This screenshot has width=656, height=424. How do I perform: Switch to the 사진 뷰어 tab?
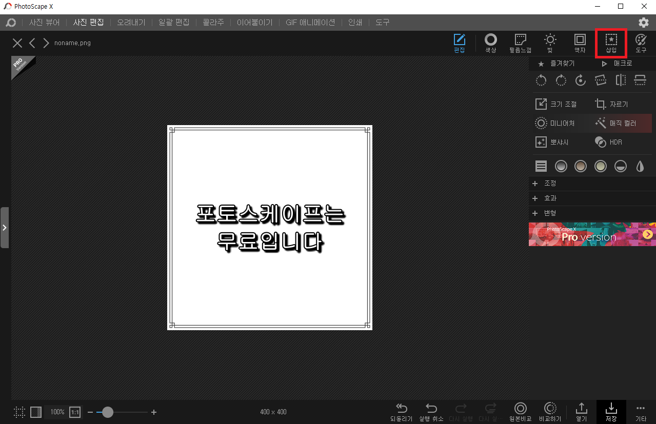point(45,23)
